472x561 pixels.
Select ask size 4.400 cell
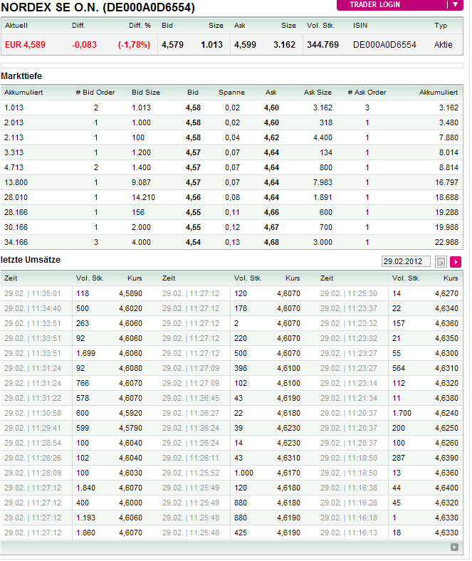pyautogui.click(x=322, y=137)
